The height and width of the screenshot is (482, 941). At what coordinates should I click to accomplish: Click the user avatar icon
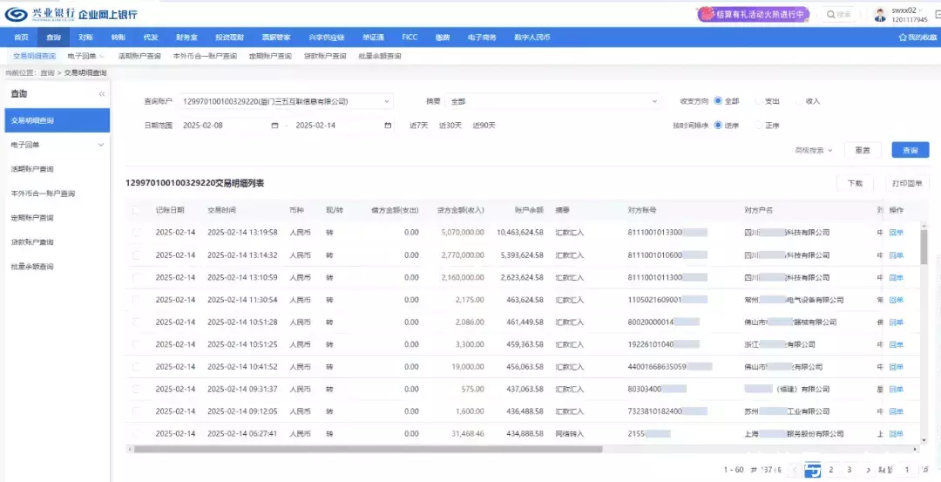(880, 14)
